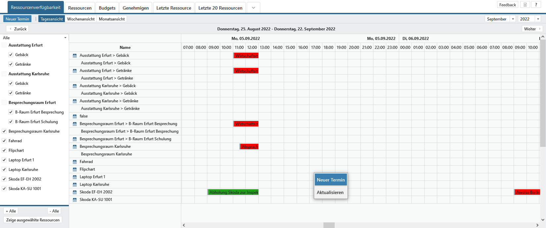Select the green 'Abholung Skoda' appointment block
This screenshot has height=228, width=546.
[x=233, y=192]
